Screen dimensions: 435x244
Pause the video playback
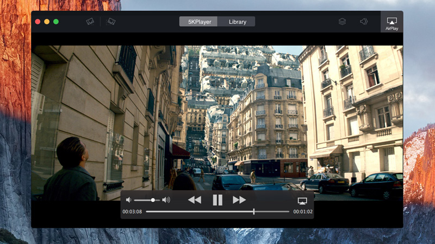click(x=217, y=200)
